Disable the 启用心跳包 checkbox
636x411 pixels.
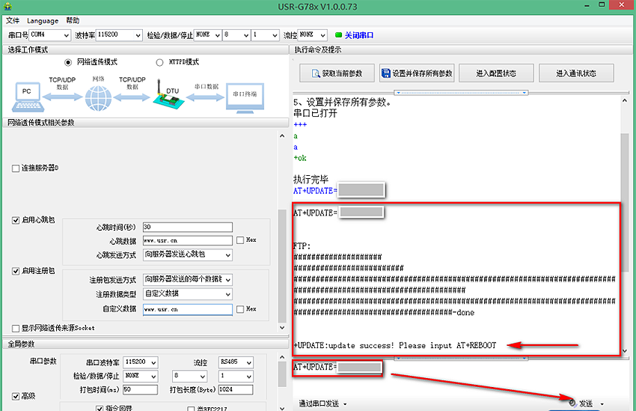click(16, 220)
